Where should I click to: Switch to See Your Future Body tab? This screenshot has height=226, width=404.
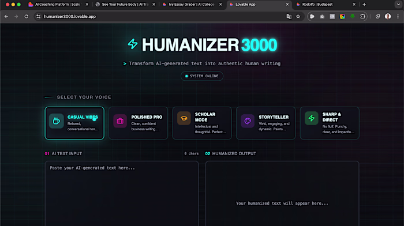pyautogui.click(x=125, y=5)
